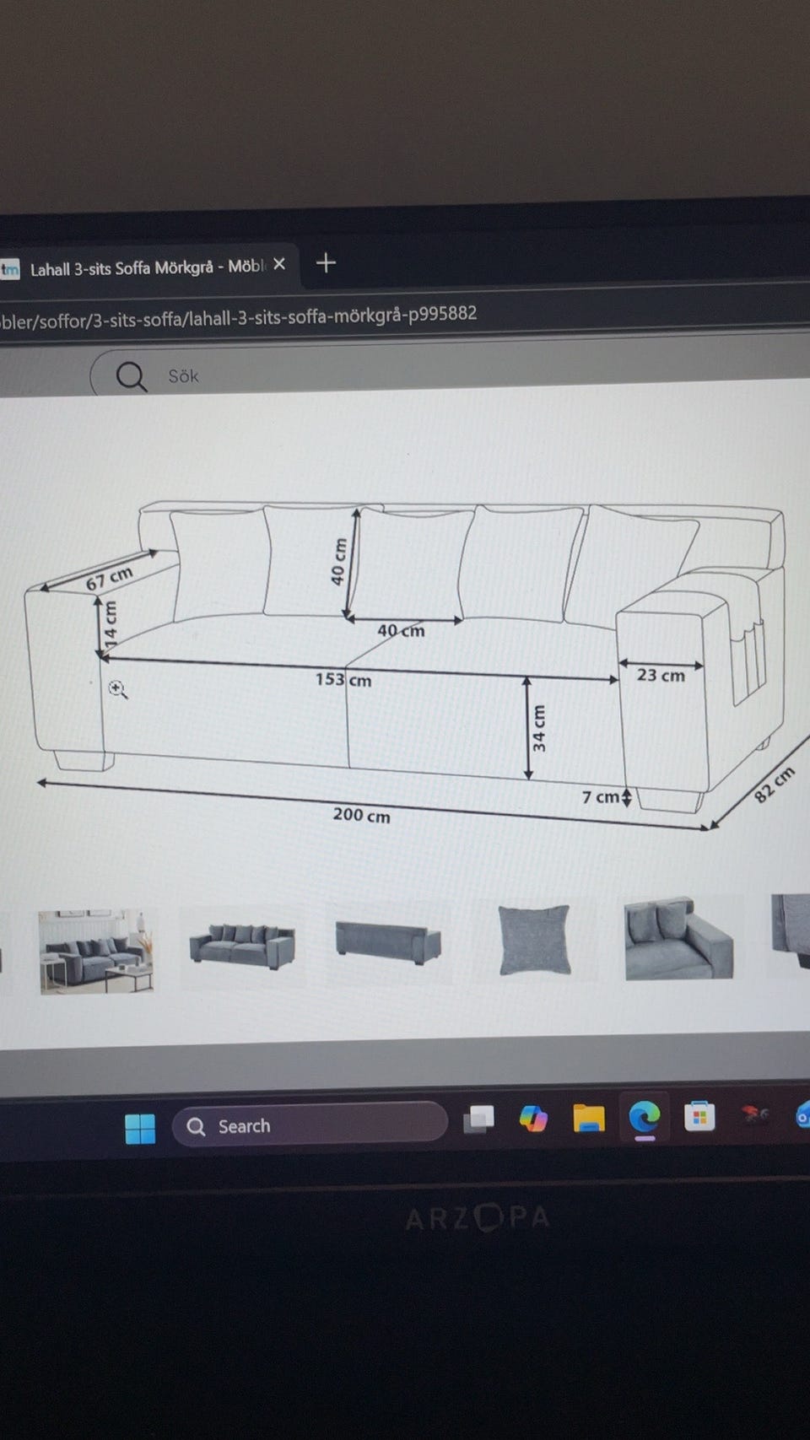Click the zoom magnifier icon on sofa diagram
810x1440 pixels.
[118, 690]
